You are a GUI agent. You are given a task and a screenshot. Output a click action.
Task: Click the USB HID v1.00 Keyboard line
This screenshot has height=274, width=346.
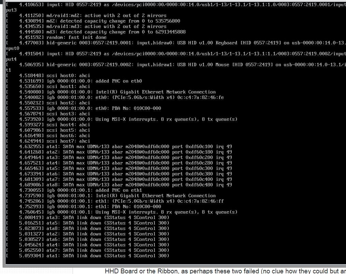coord(176,43)
